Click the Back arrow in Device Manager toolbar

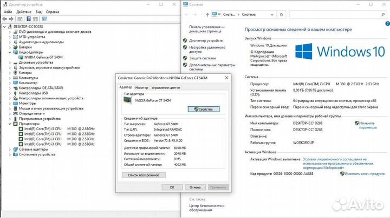coord(4,19)
